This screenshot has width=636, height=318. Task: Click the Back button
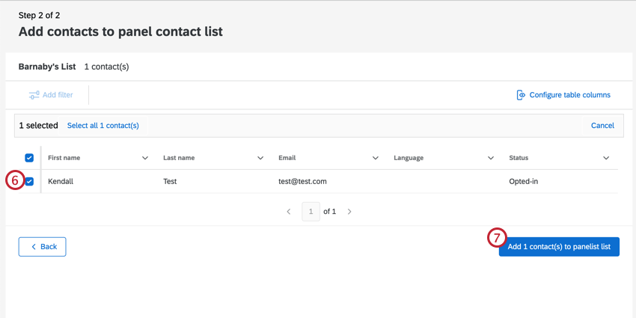tap(43, 247)
